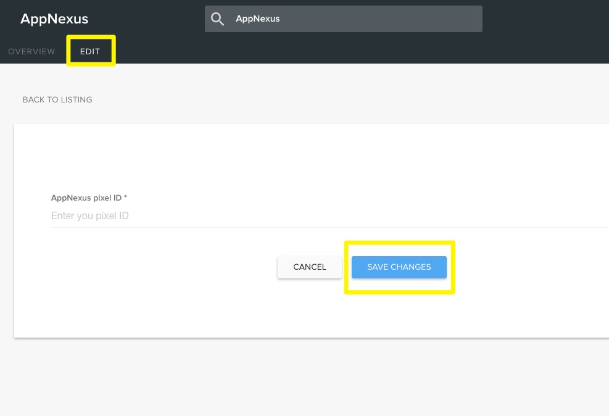Click the search box containing AppNexus
Viewport: 609px width, 416px height.
pos(343,19)
